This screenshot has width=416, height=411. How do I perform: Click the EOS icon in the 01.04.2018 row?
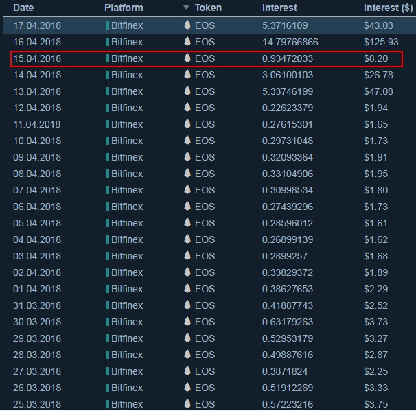(187, 288)
